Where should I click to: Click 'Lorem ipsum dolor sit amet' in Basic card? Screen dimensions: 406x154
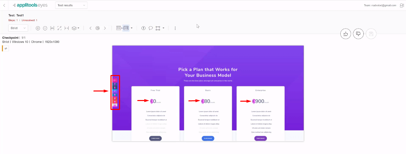coord(208,112)
